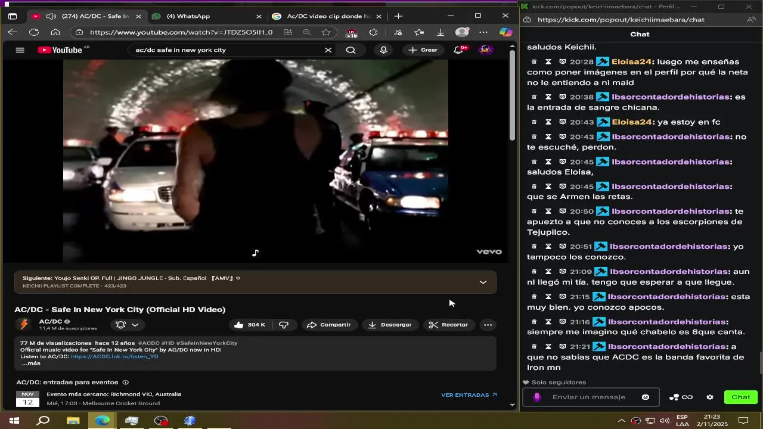
Task: Open the Edge tab actions menu
Action: [13, 16]
